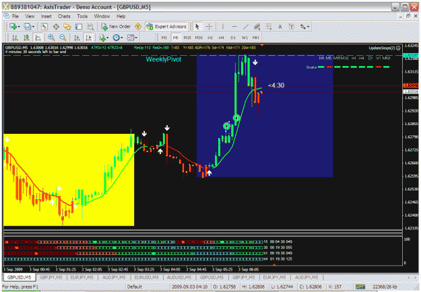Expand the Indicators list dropdown
The image size is (421, 292).
click(x=108, y=38)
